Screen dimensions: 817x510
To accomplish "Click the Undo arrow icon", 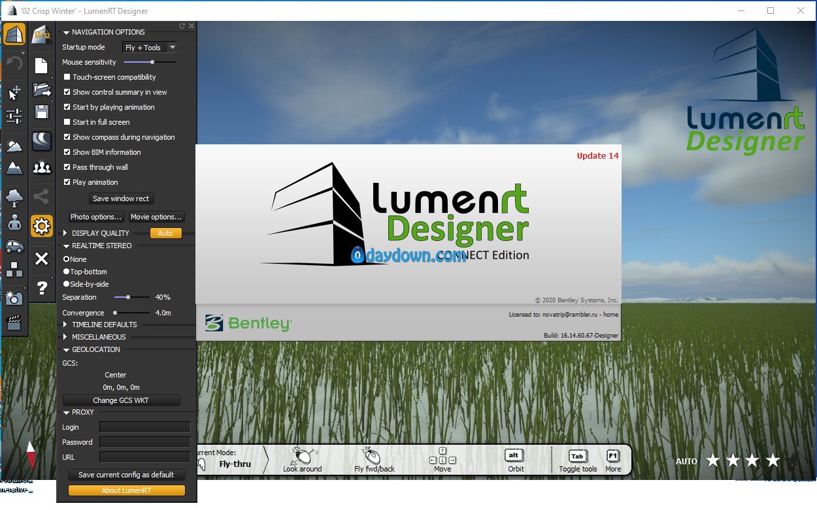I will [x=14, y=63].
